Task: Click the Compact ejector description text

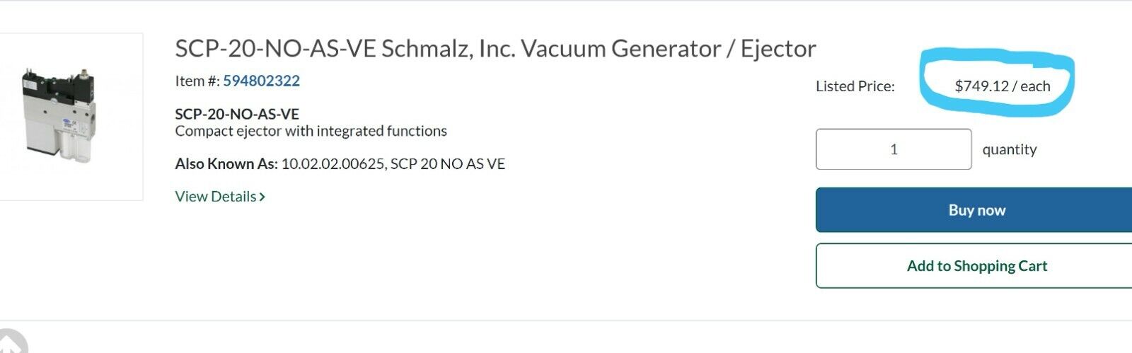Action: [311, 131]
